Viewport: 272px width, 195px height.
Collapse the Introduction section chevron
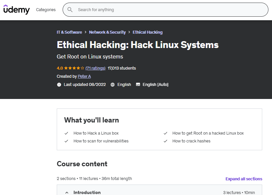67,192
